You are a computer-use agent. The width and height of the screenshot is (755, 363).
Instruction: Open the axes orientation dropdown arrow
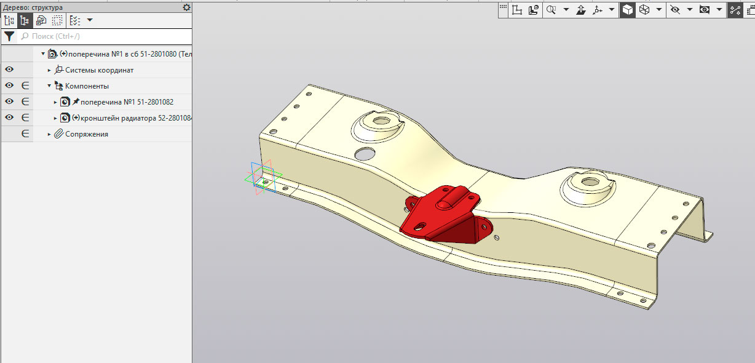pos(612,10)
